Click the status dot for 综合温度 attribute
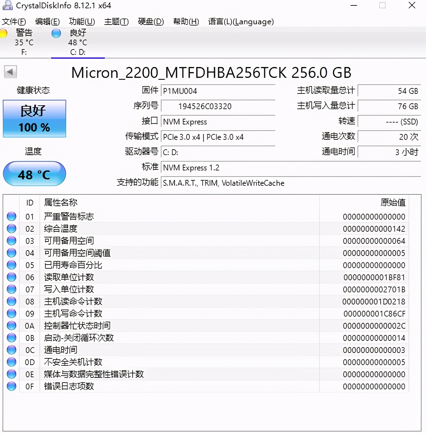 (x=11, y=228)
